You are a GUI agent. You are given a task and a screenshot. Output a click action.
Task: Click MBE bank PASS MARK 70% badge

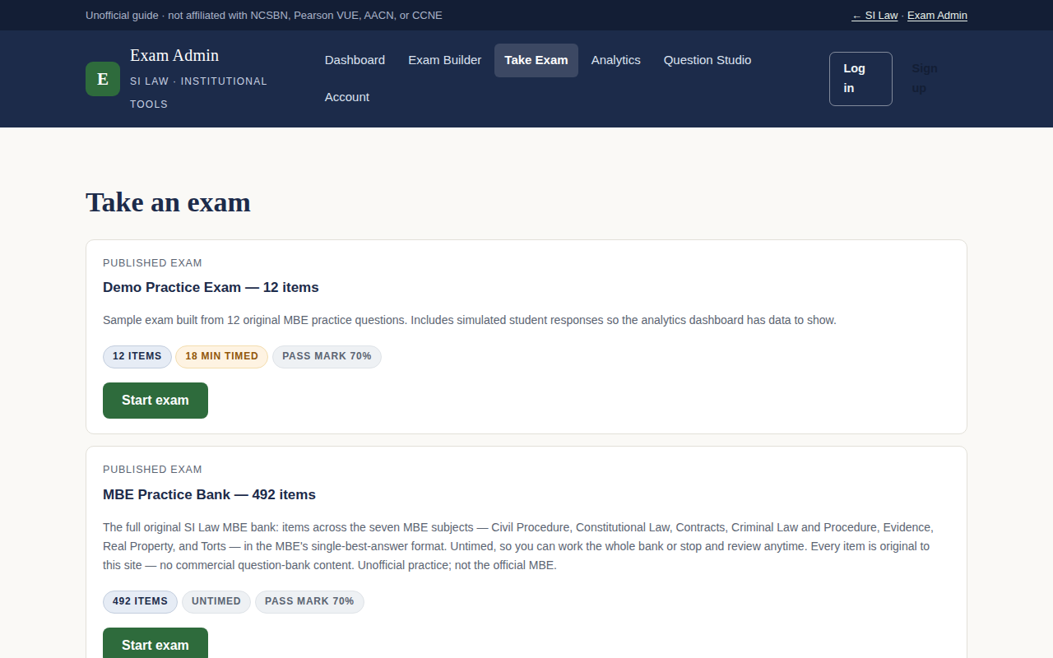[x=309, y=602]
